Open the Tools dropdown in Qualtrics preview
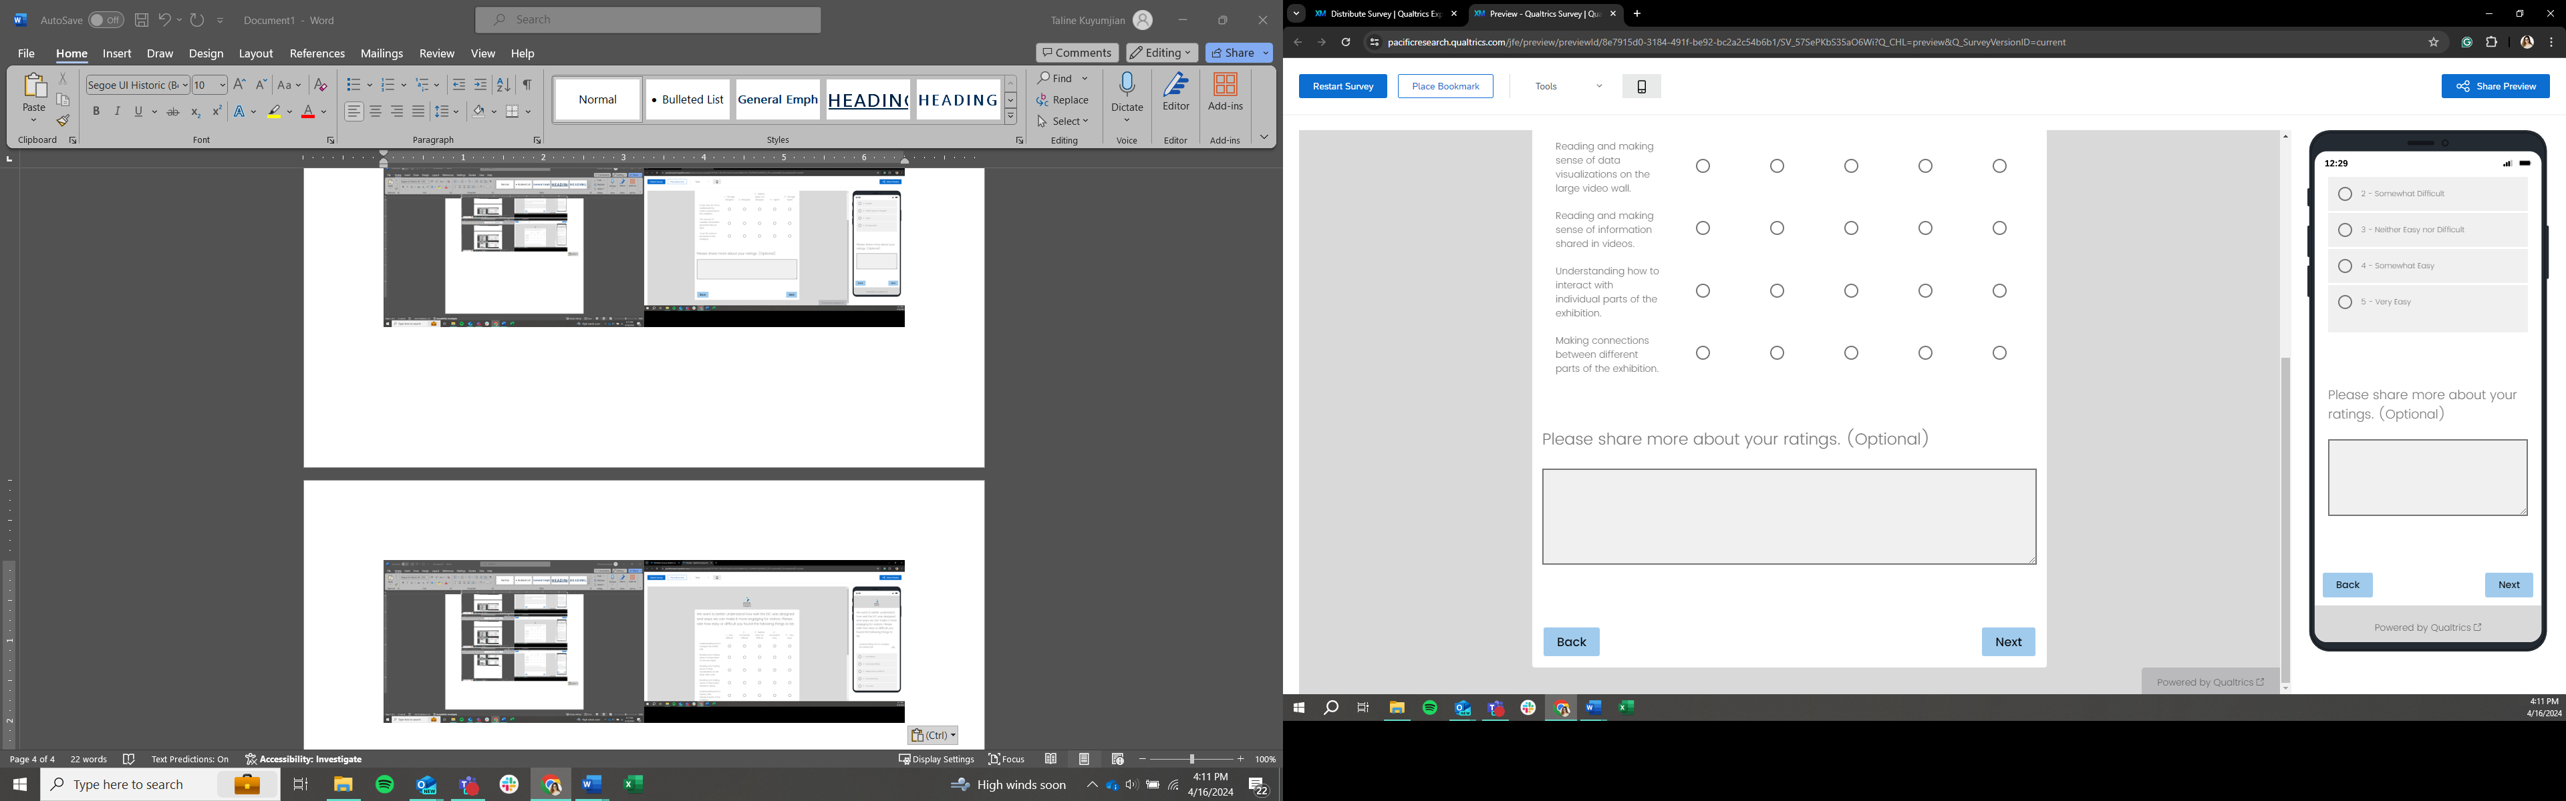 1568,87
